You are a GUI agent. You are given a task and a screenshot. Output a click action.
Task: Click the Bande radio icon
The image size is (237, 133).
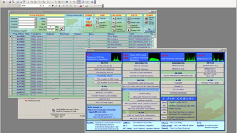coord(129,22)
